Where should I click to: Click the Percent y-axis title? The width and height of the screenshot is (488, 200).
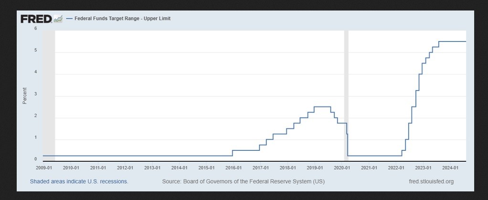coord(25,95)
